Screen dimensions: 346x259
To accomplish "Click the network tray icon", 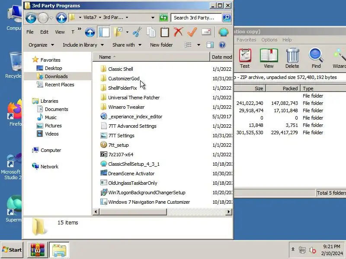I will click(302, 250).
